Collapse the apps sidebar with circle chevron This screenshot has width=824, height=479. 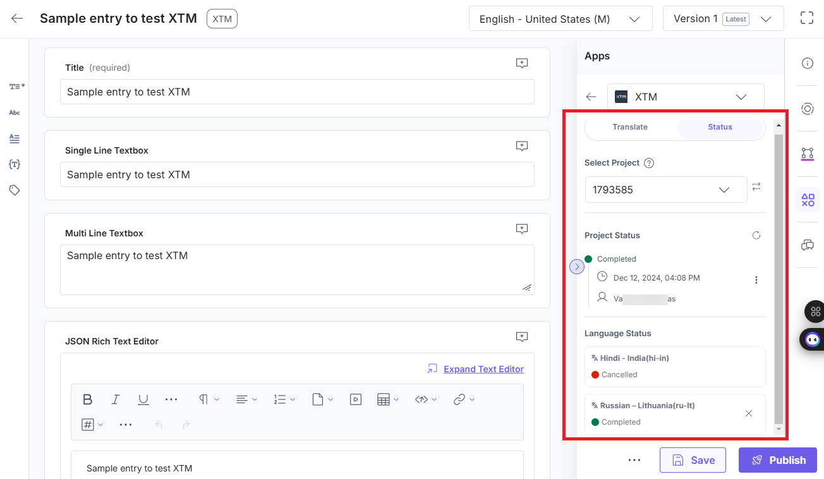coord(577,267)
